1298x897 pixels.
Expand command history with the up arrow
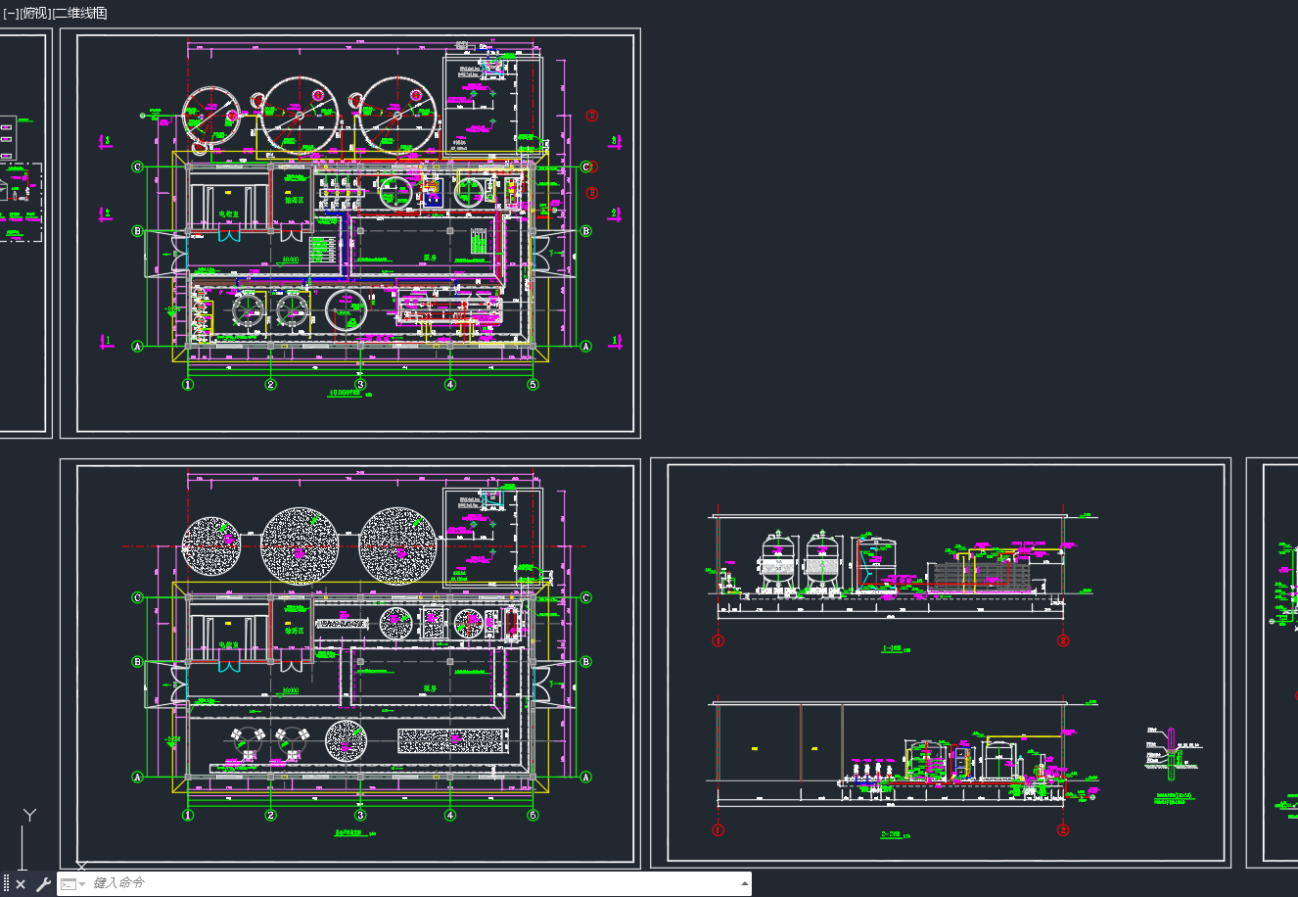744,883
